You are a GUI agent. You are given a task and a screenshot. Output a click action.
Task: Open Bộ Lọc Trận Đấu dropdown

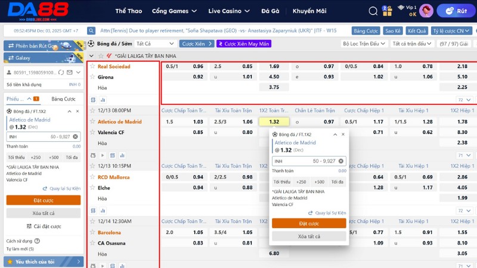[364, 43]
